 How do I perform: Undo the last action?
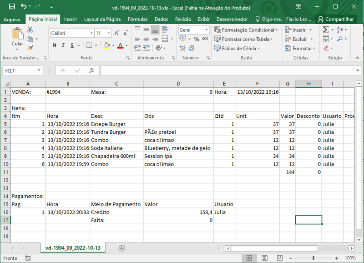tap(24, 6)
